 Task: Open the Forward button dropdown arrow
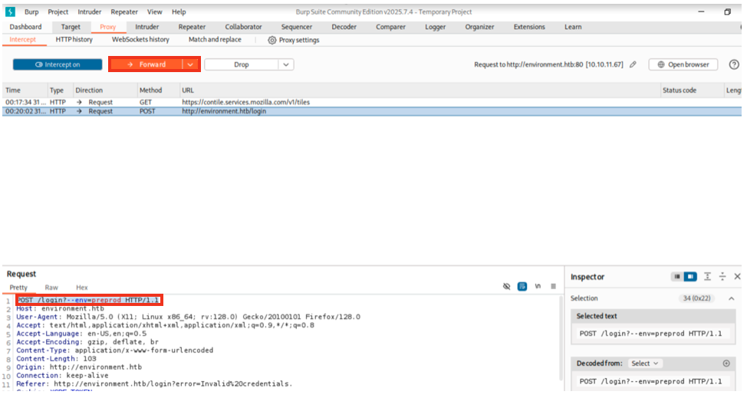coord(190,64)
